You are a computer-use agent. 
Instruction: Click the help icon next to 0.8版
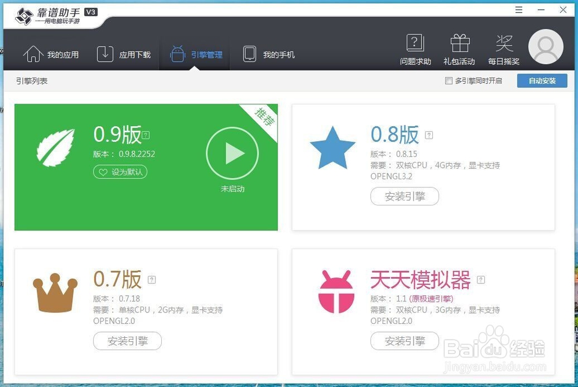(429, 135)
